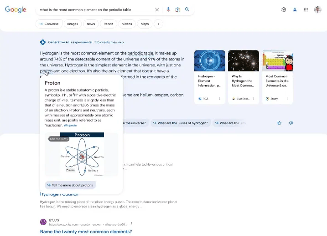Open the Hydrogen Council result title

click(59, 195)
